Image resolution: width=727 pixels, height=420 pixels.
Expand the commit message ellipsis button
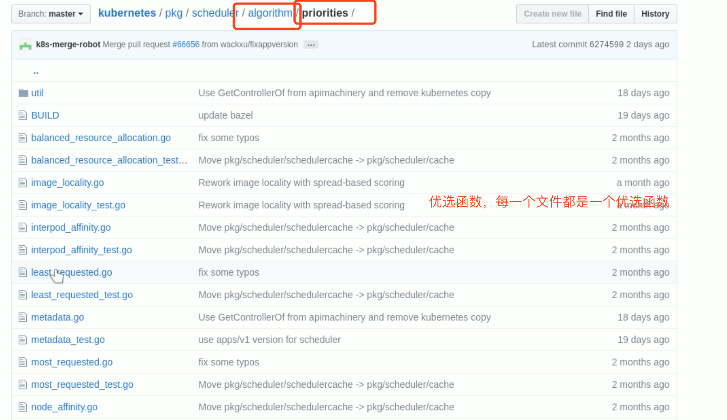(x=311, y=45)
